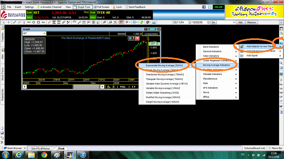Screen dimensions: 284x159
Task: Toggle the OUT button in Graph window
Action: [x=152, y=29]
